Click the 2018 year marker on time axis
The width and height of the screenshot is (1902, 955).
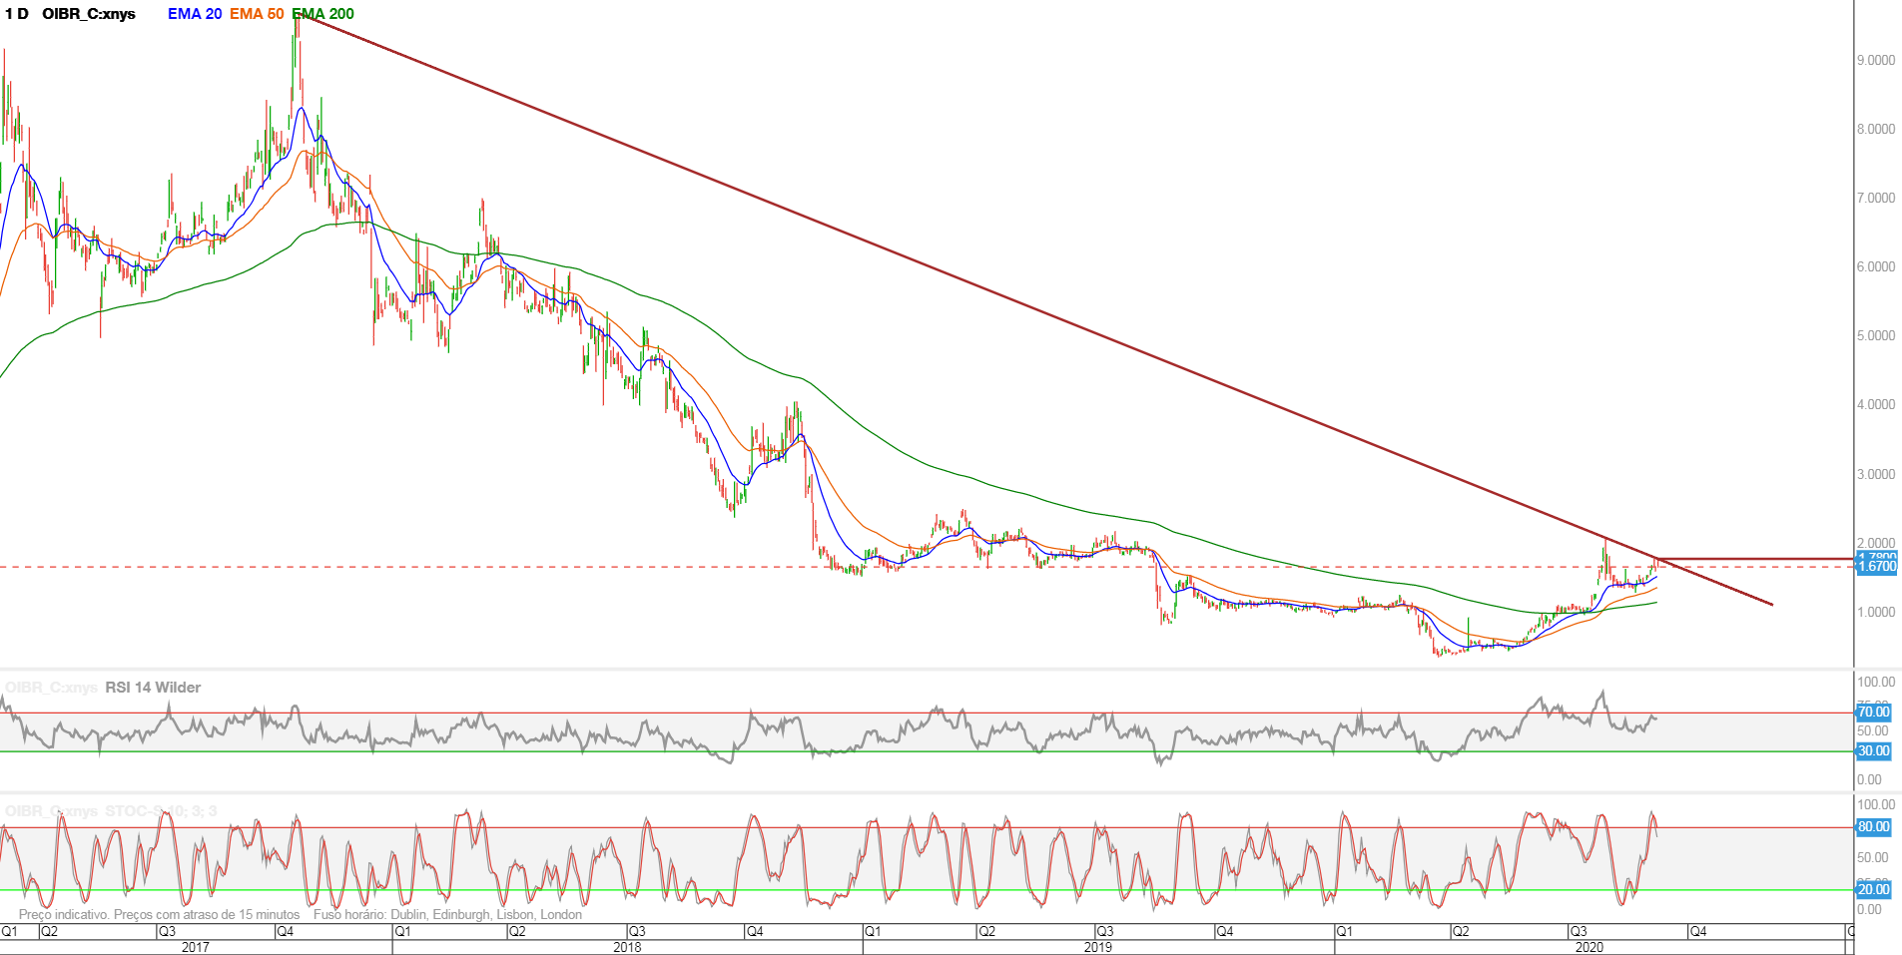click(627, 947)
